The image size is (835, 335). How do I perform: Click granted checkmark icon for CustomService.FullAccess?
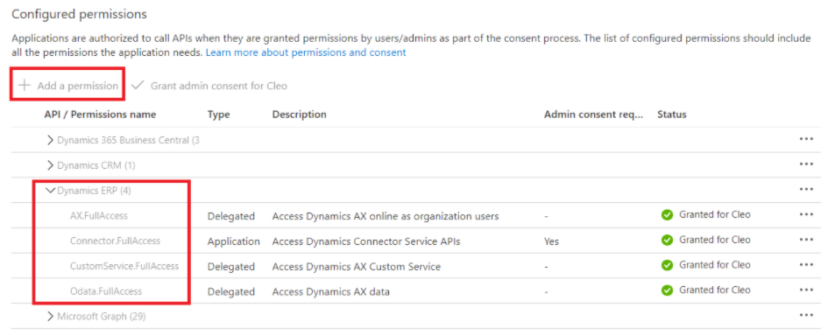(667, 265)
